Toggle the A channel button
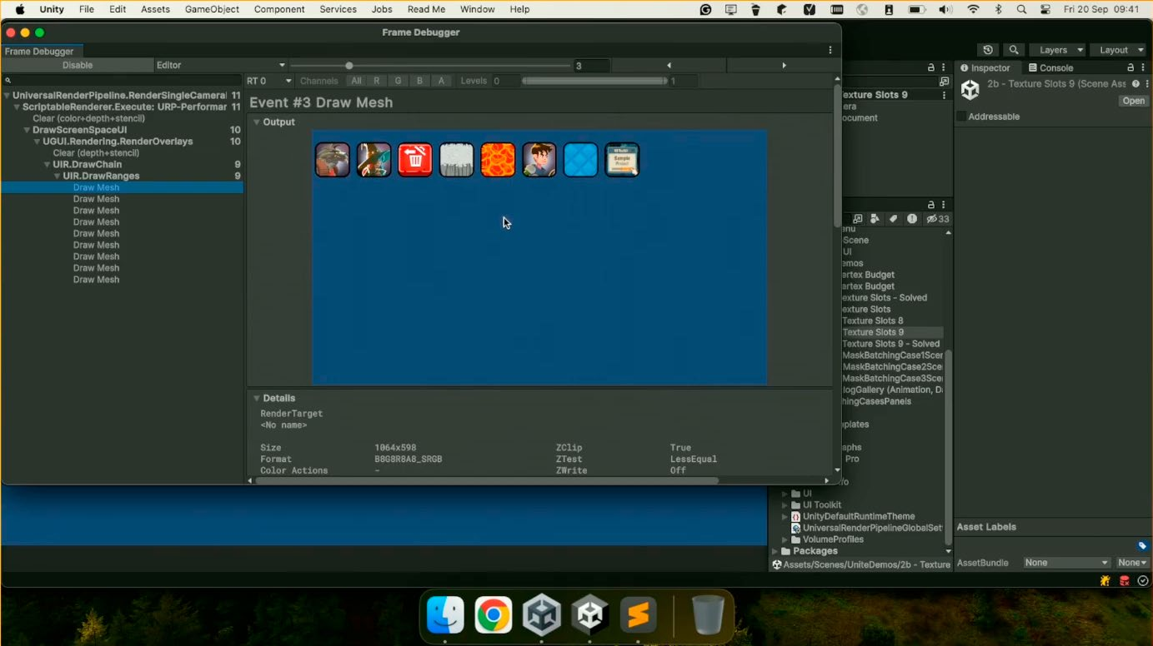 coord(442,81)
